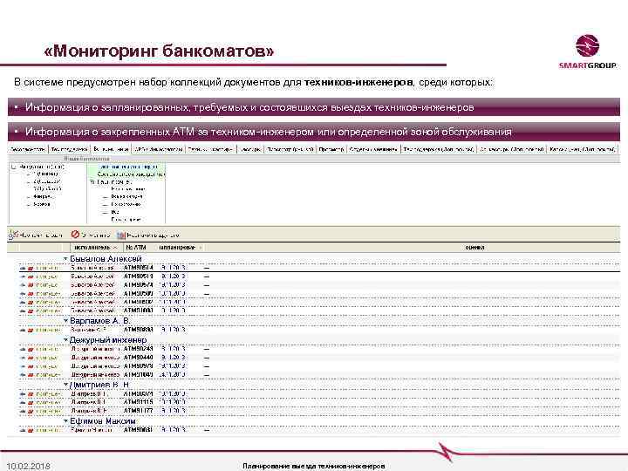The width and height of the screenshot is (628, 471).
Task: Click the gray arrow icon in the ATM90243 row
Action: (x=23, y=350)
